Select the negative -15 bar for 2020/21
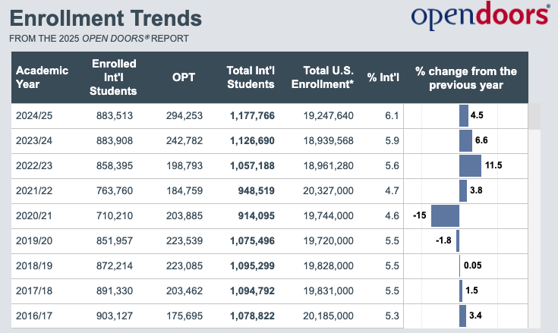Screen dimensions: 558x333 (x=445, y=215)
